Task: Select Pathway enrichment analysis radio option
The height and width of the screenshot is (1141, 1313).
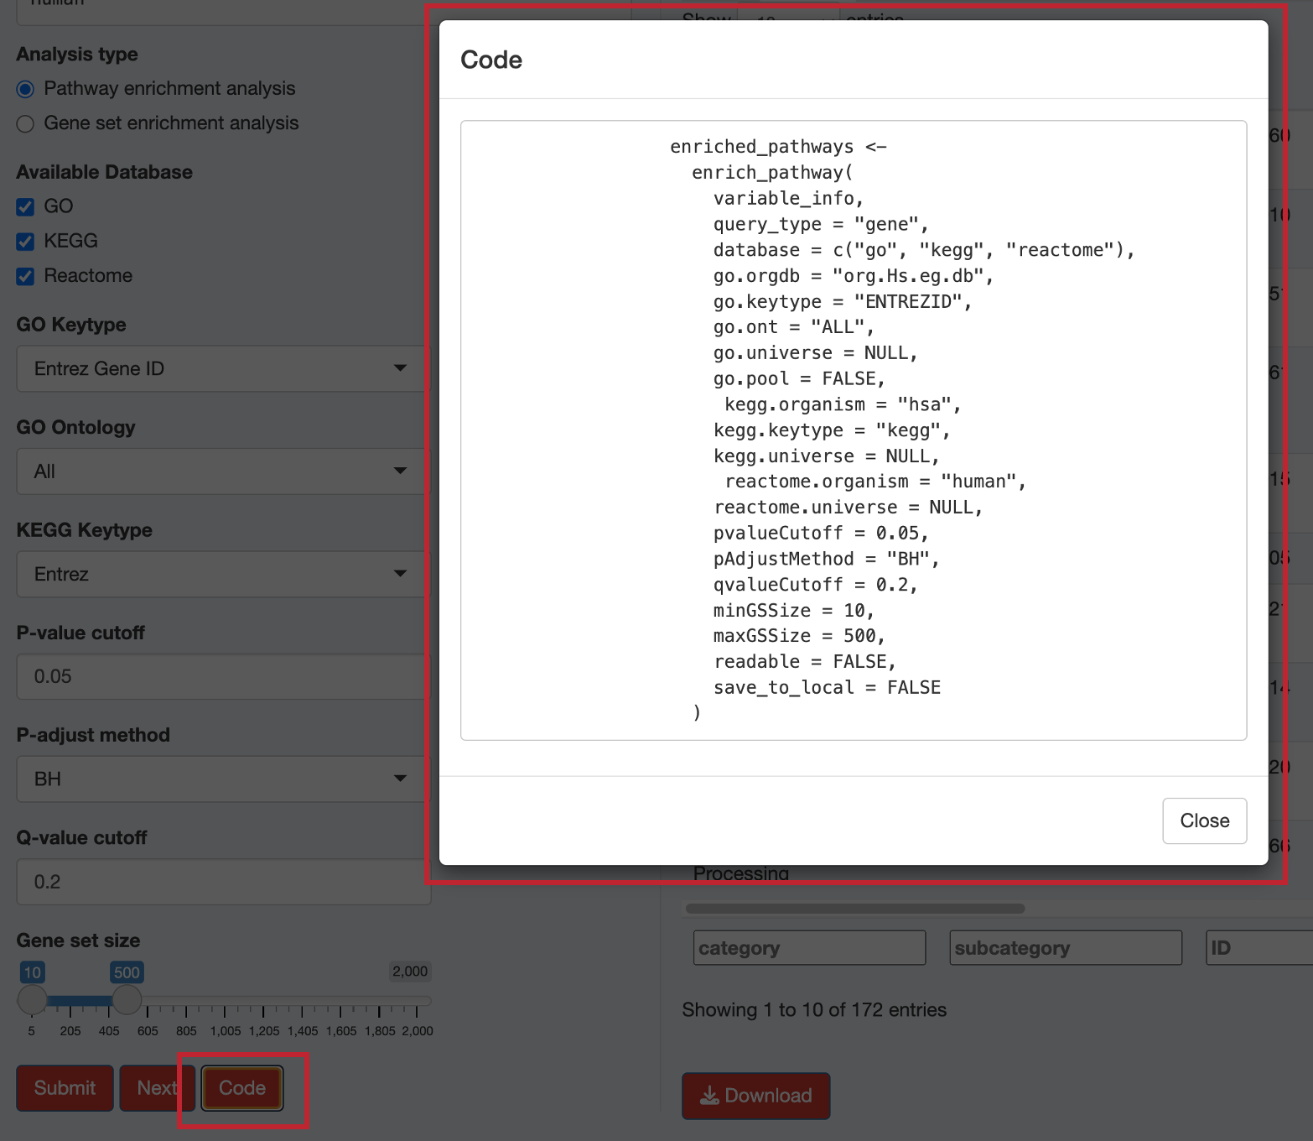Action: [x=25, y=89]
